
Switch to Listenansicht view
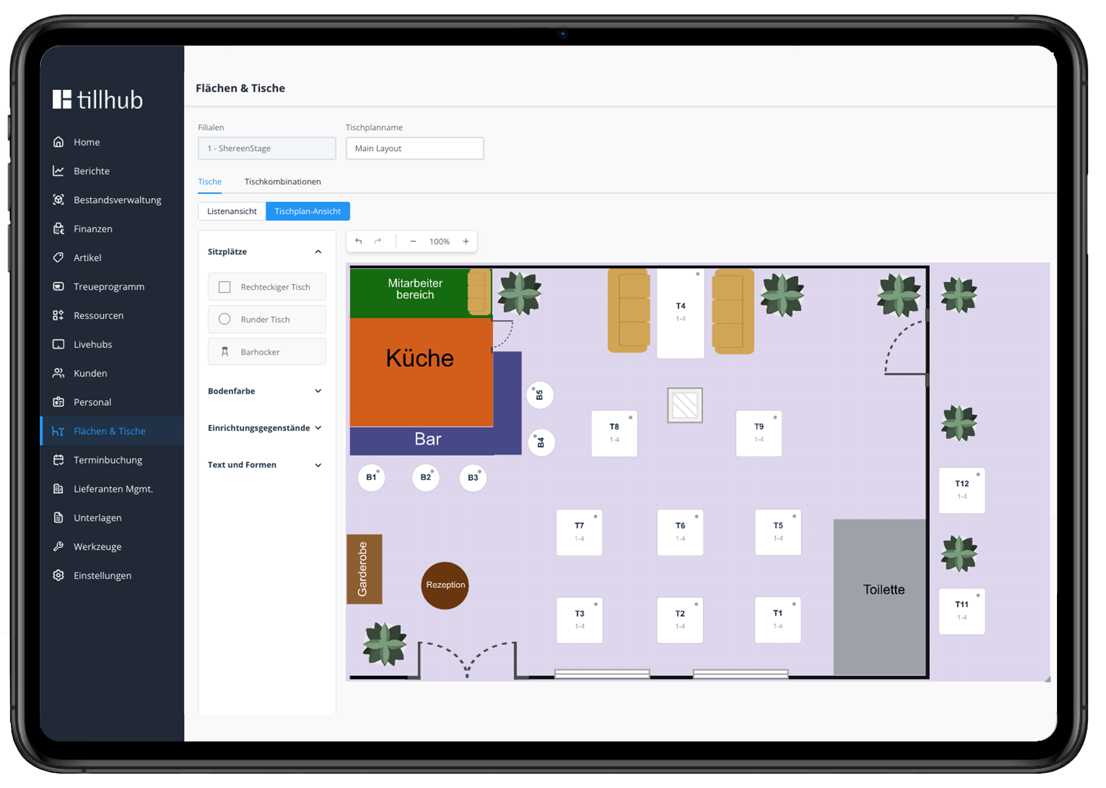(232, 211)
